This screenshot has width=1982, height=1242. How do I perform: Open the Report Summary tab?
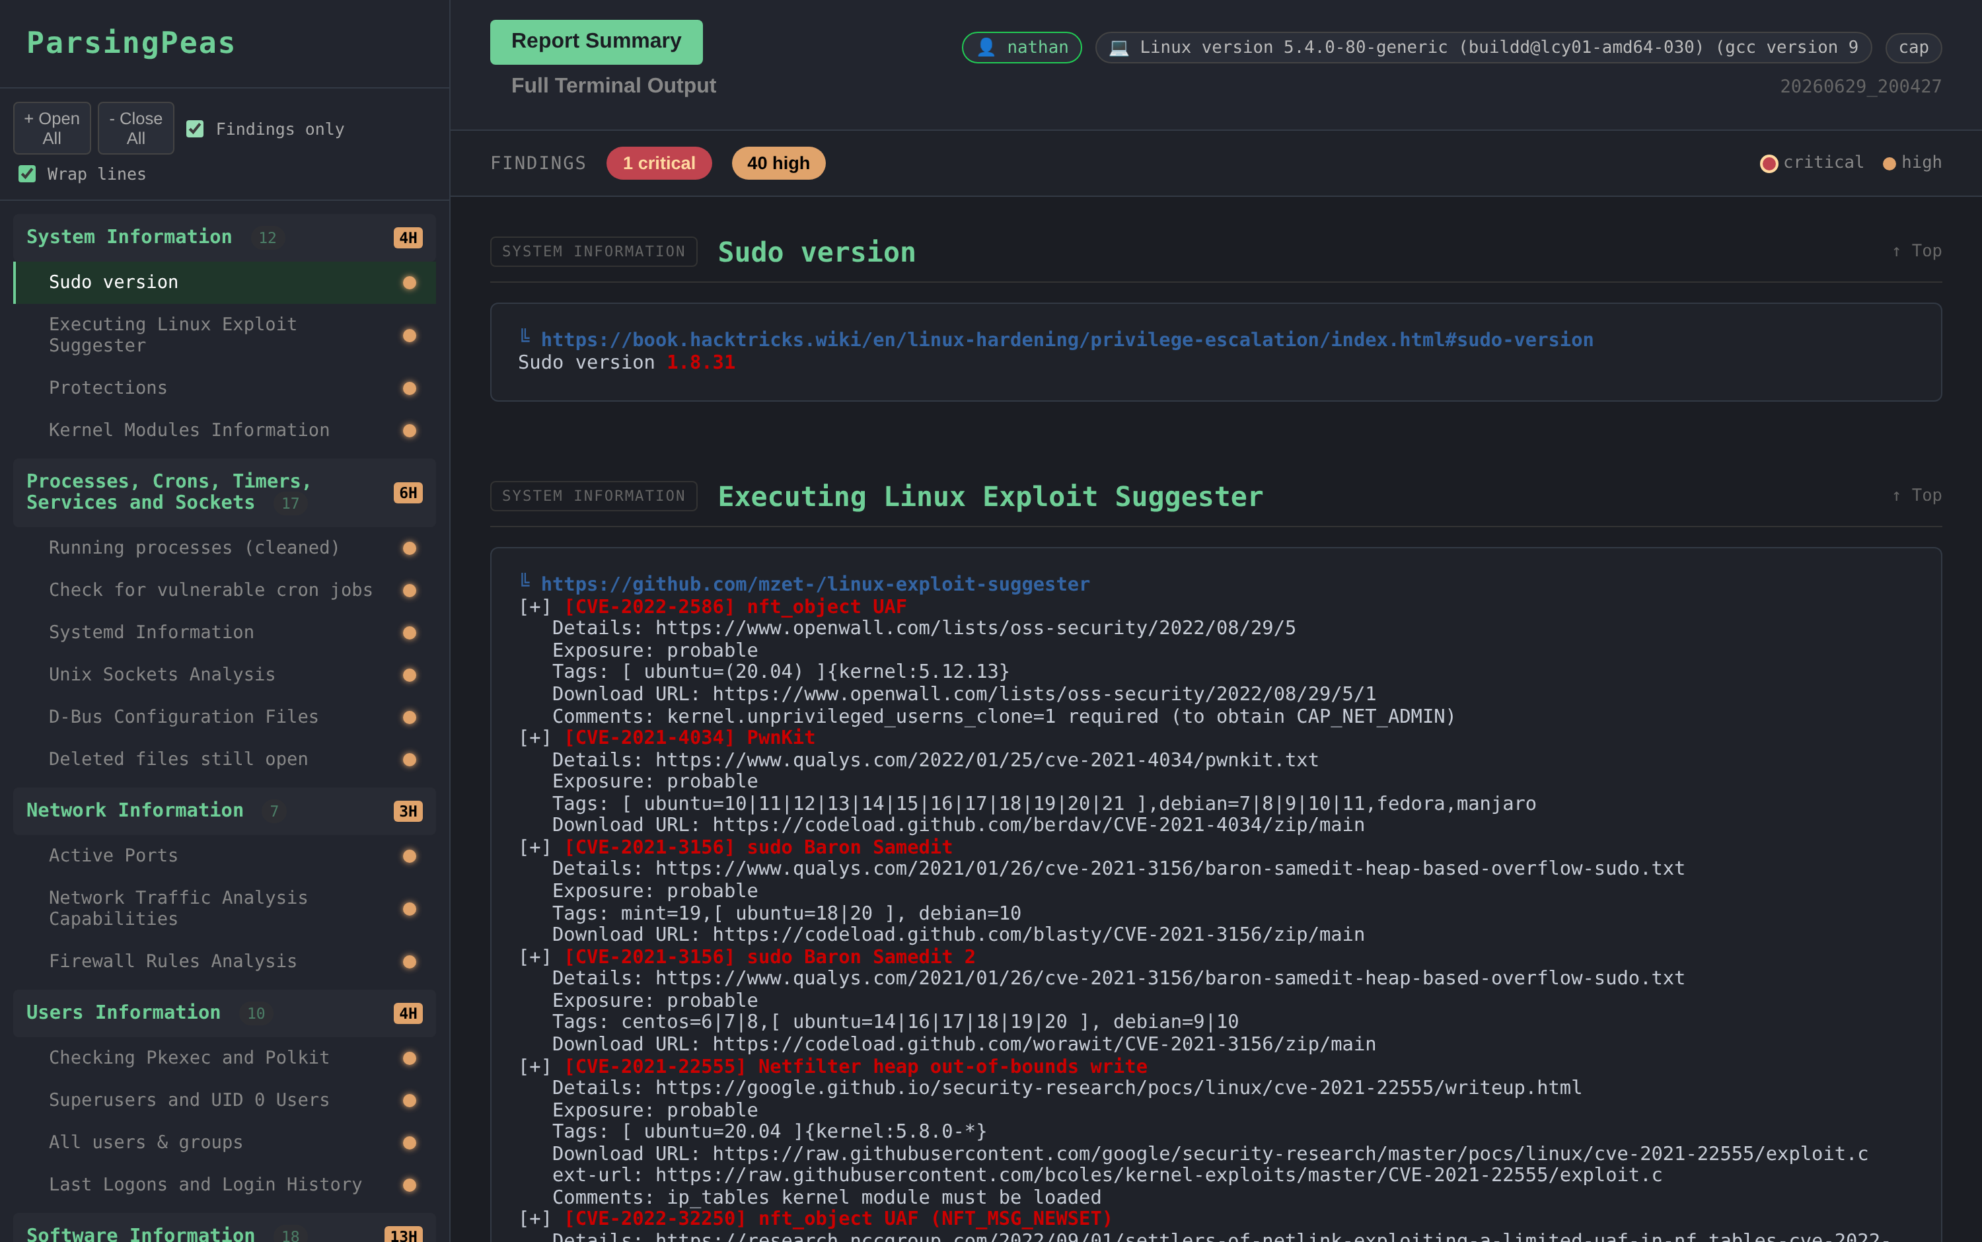coord(595,41)
